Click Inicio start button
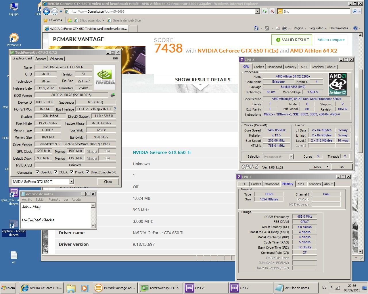This screenshot has height=294, width=368. [9, 288]
